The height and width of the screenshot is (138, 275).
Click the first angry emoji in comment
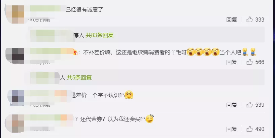(191, 52)
